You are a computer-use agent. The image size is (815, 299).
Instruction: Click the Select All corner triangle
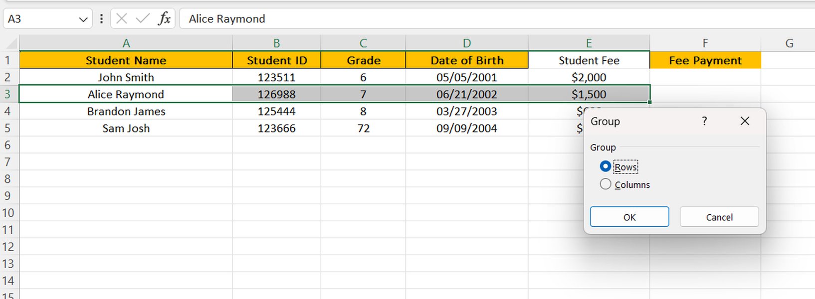click(x=10, y=43)
